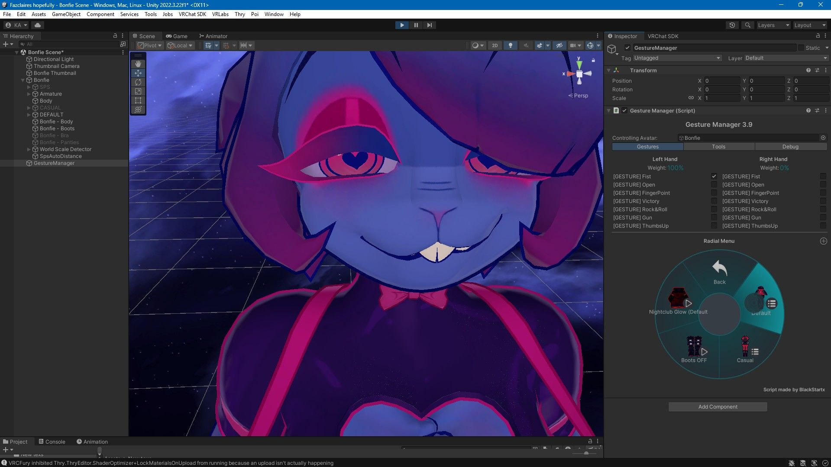Select the Rect tool
Image resolution: width=831 pixels, height=467 pixels.
tap(138, 100)
